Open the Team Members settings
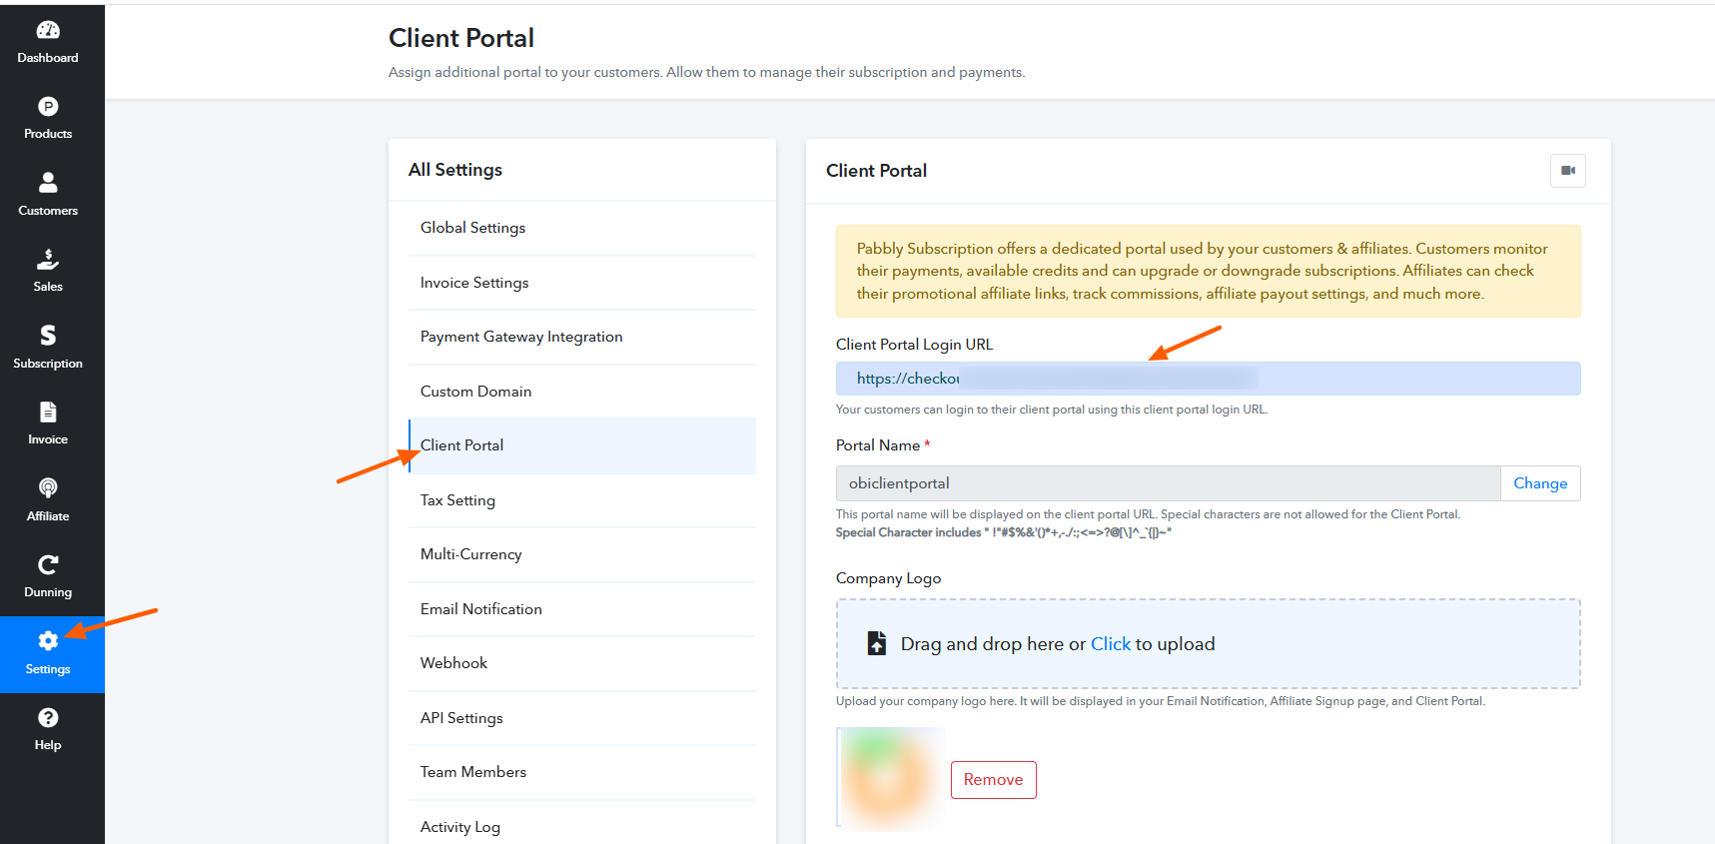 click(x=473, y=772)
